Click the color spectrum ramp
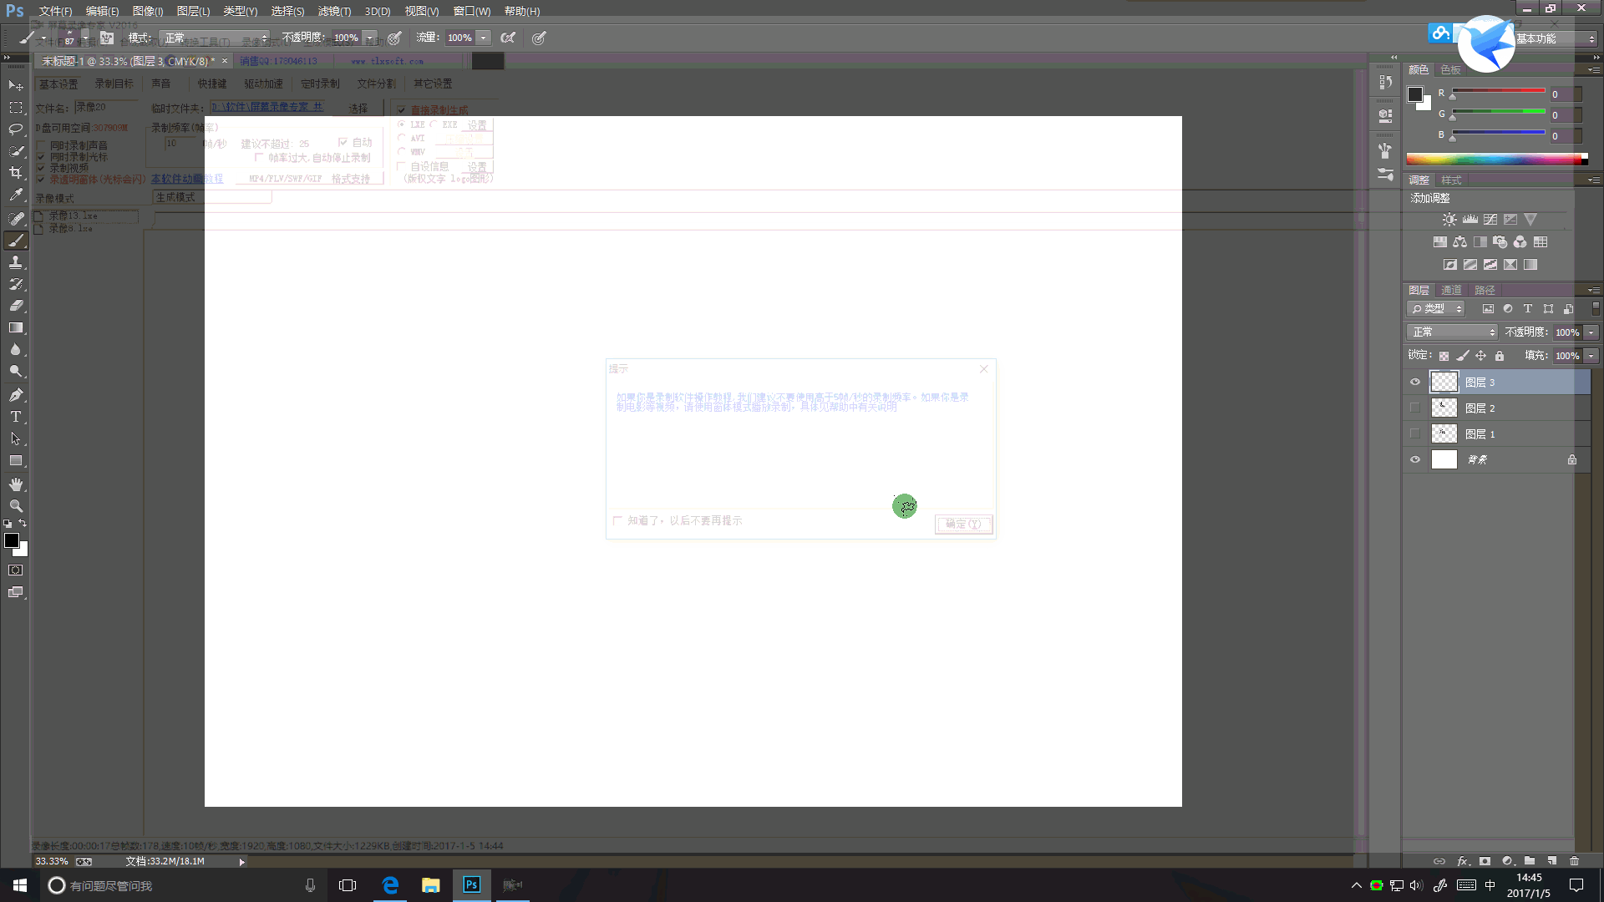This screenshot has width=1604, height=902. point(1496,159)
